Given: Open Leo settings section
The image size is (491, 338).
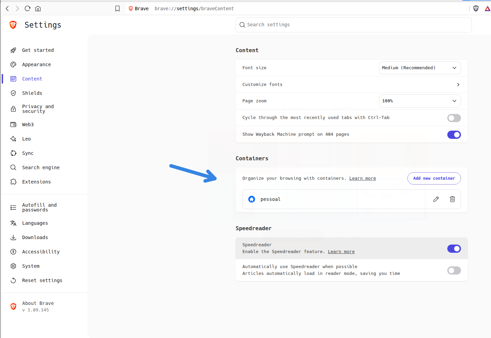Looking at the screenshot, I should point(26,139).
